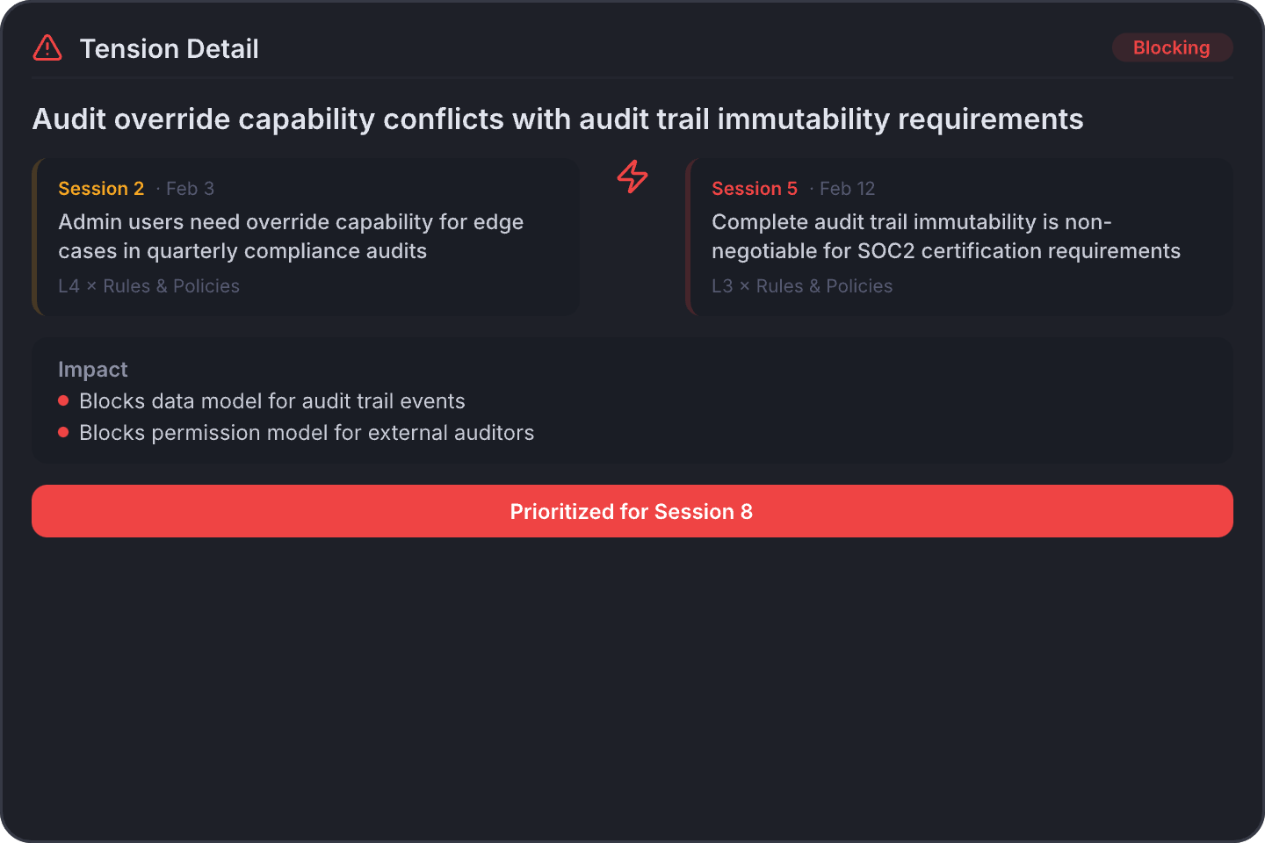The height and width of the screenshot is (843, 1265).
Task: Select the red lightning bolt conflict icon
Action: point(632,177)
